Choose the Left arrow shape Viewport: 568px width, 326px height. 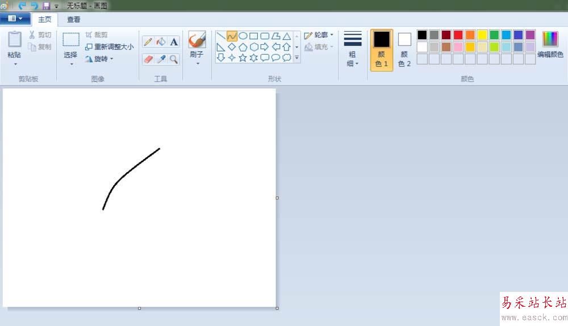point(275,47)
